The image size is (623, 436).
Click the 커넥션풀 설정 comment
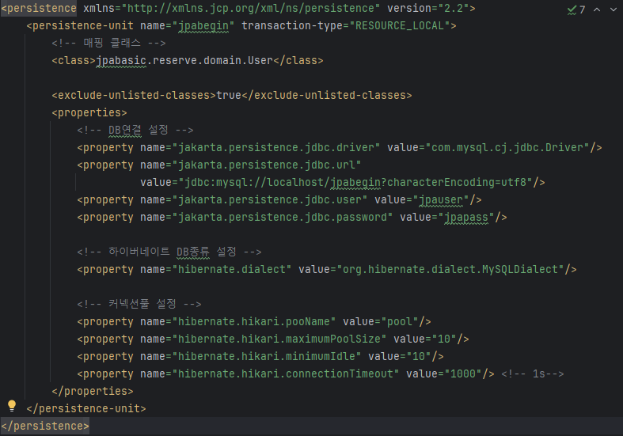pyautogui.click(x=139, y=304)
